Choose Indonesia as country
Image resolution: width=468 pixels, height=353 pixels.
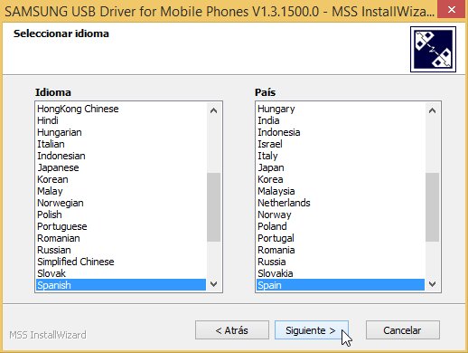(341, 132)
